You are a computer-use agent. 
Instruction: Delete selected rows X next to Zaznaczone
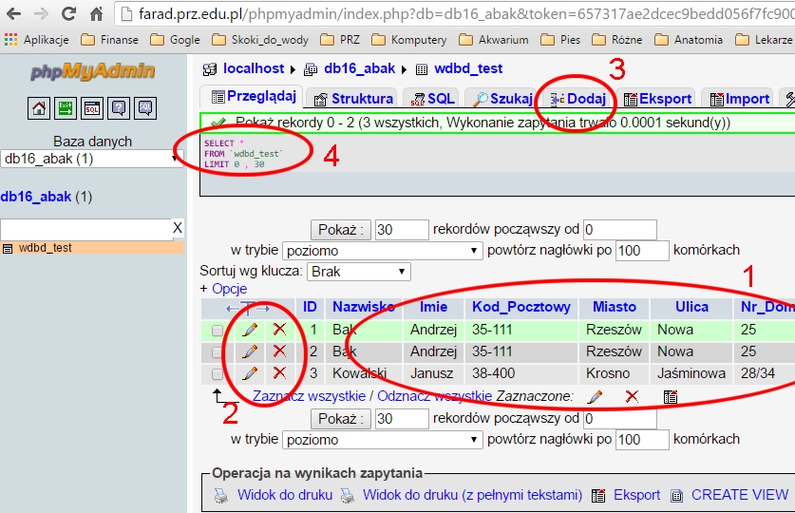click(632, 396)
